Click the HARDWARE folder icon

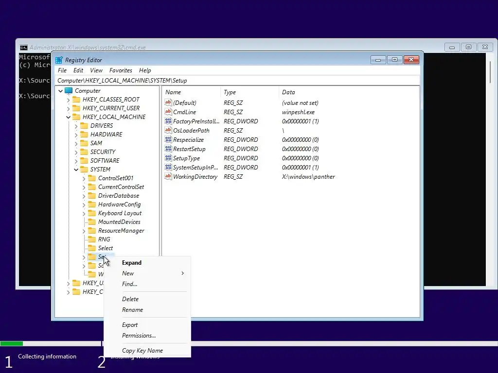click(84, 135)
